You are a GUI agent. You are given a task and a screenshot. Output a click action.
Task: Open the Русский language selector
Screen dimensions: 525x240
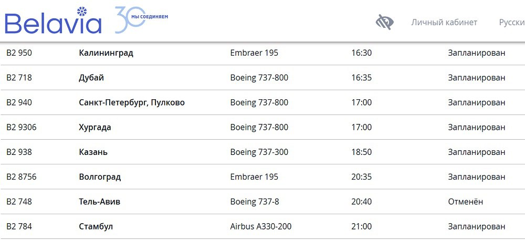click(x=511, y=23)
